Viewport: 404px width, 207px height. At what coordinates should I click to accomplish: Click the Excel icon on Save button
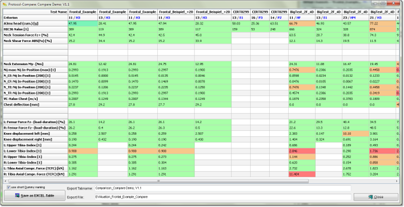coord(17,195)
